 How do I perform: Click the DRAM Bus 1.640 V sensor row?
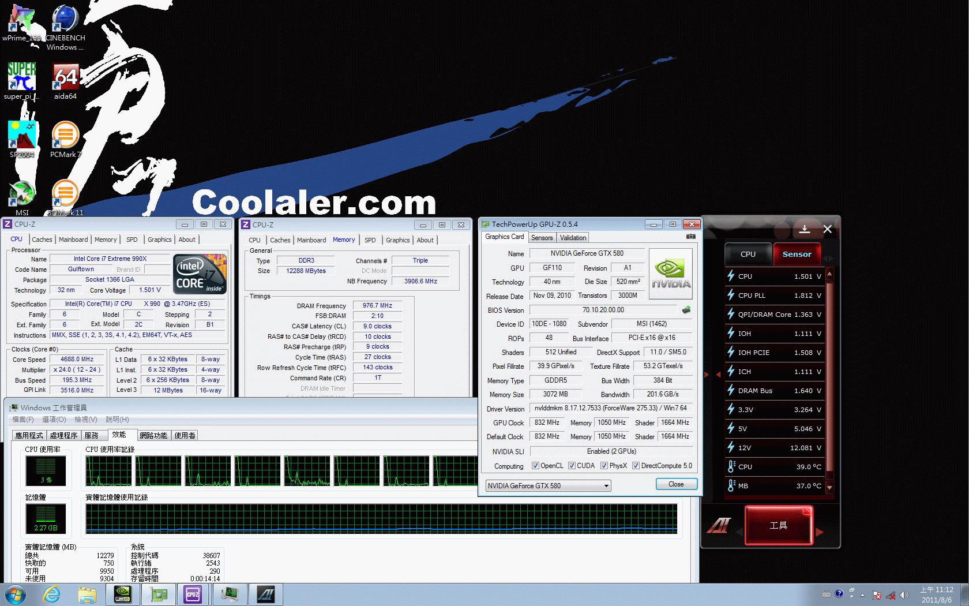775,391
